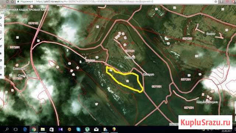236x133 pixels.
Task: Open Visual Studio from the taskbar
Action: [60, 129]
